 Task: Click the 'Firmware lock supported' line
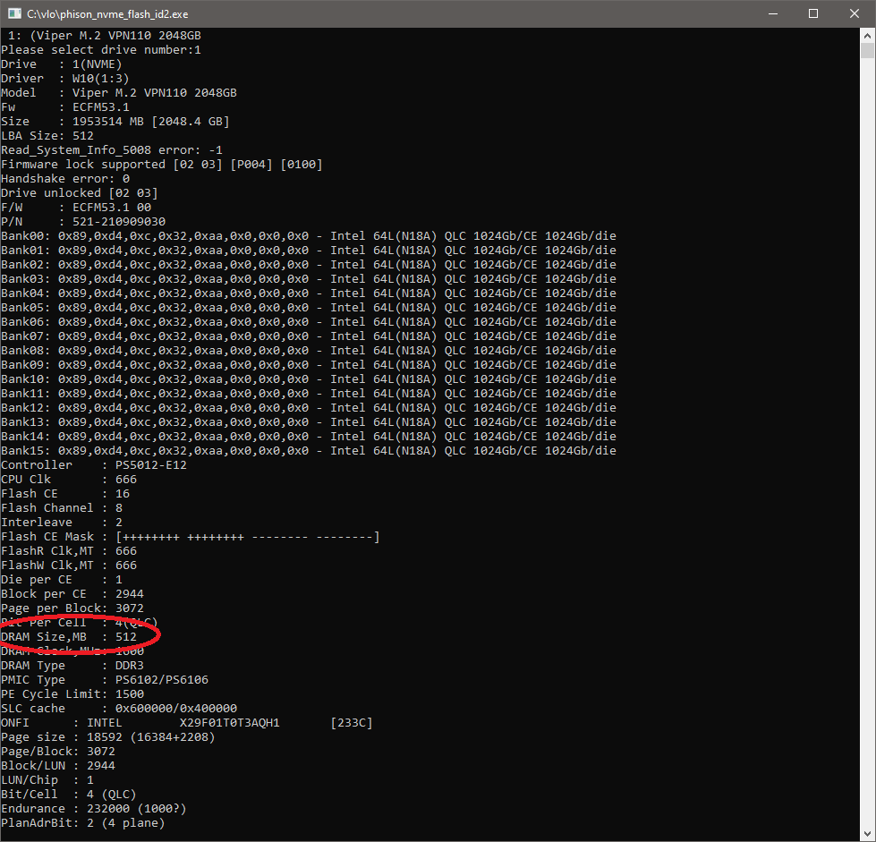coord(162,165)
